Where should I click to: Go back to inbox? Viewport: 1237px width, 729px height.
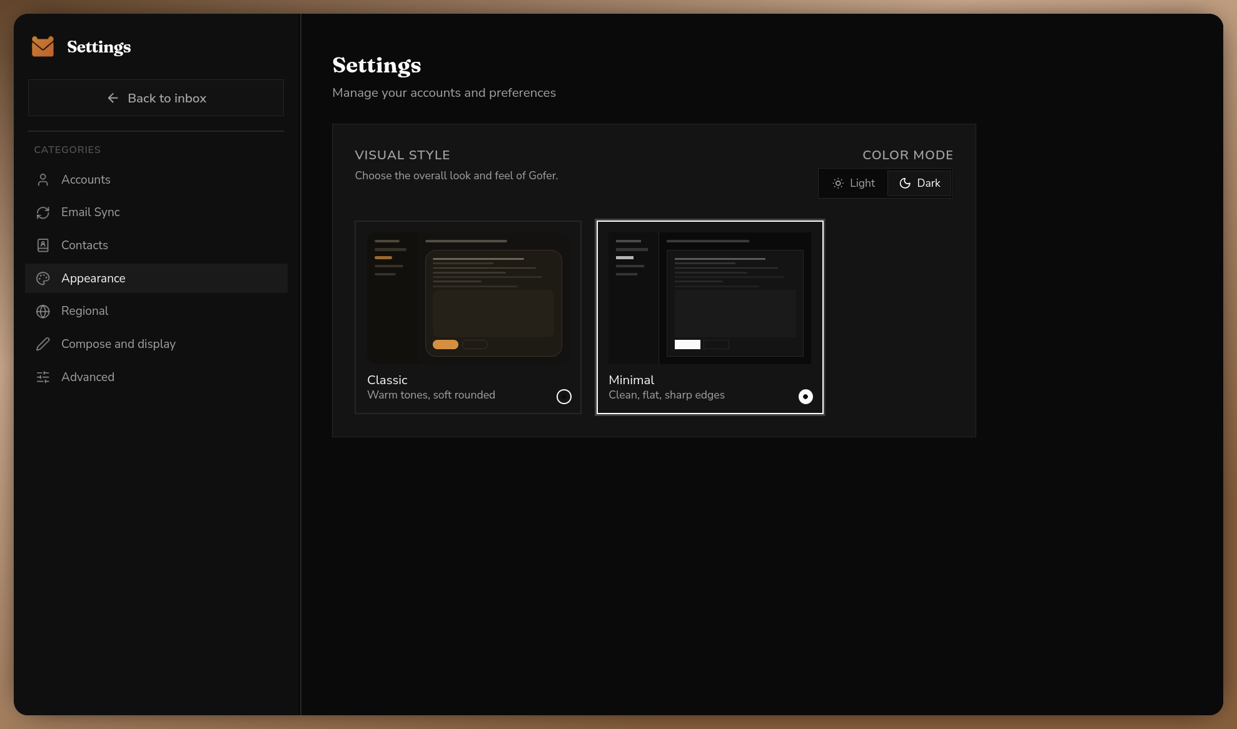[x=156, y=98]
